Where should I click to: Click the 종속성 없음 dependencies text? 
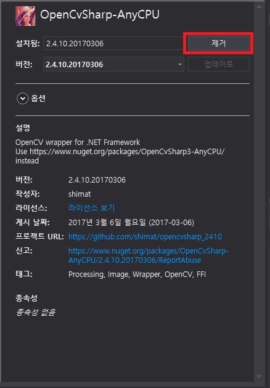[36, 312]
